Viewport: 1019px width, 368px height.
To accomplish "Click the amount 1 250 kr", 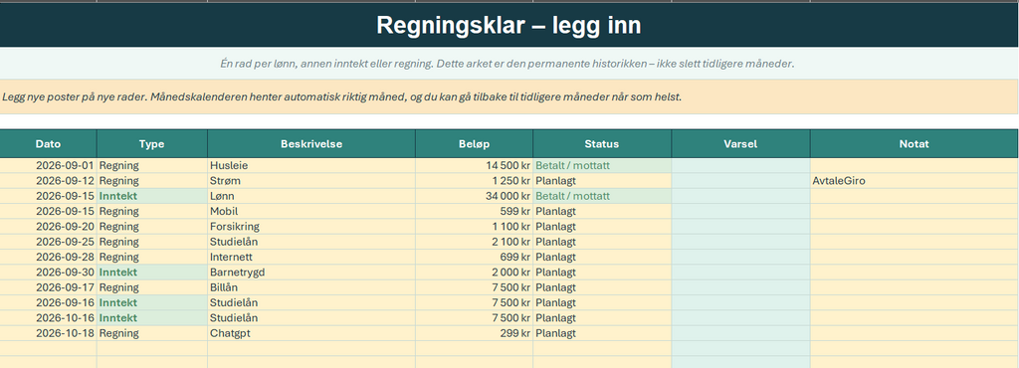I will [x=475, y=181].
